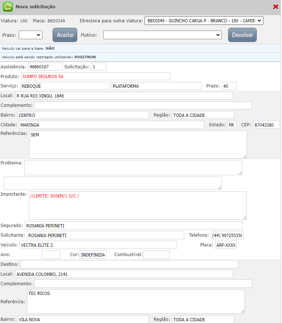Select the Veículo field VECTRA ELITE
This screenshot has height=323, width=282.
[x=98, y=245]
